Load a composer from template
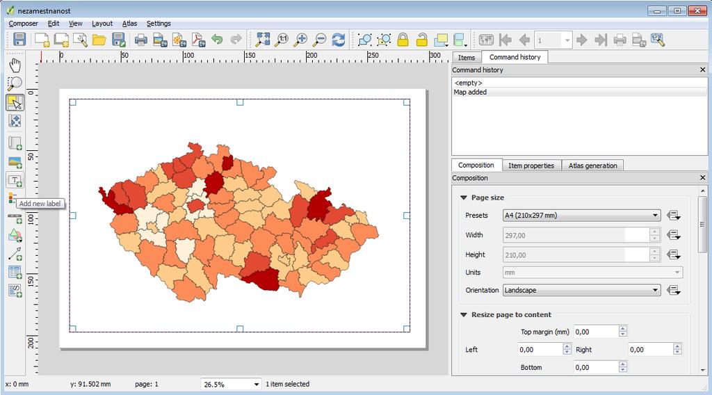The width and height of the screenshot is (712, 395). click(99, 40)
